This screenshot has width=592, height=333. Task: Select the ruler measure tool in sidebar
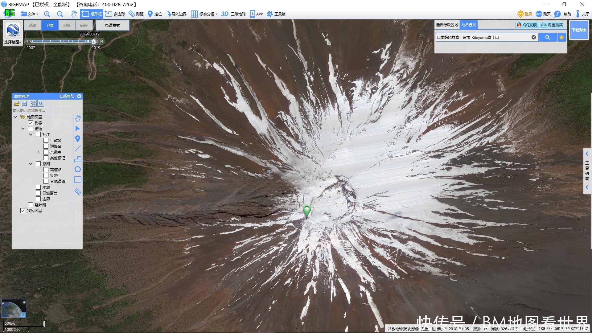pos(78,192)
